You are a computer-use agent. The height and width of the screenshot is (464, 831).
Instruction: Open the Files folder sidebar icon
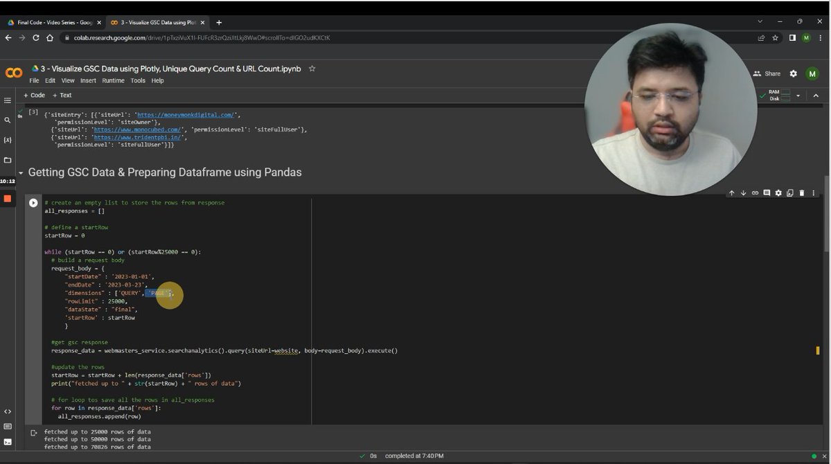tap(8, 160)
